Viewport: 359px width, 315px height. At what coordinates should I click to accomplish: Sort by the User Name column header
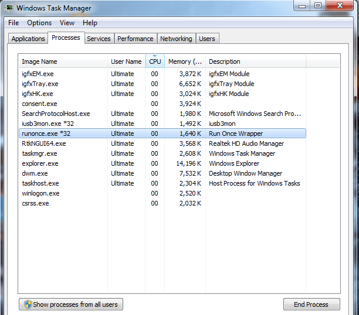click(x=126, y=61)
